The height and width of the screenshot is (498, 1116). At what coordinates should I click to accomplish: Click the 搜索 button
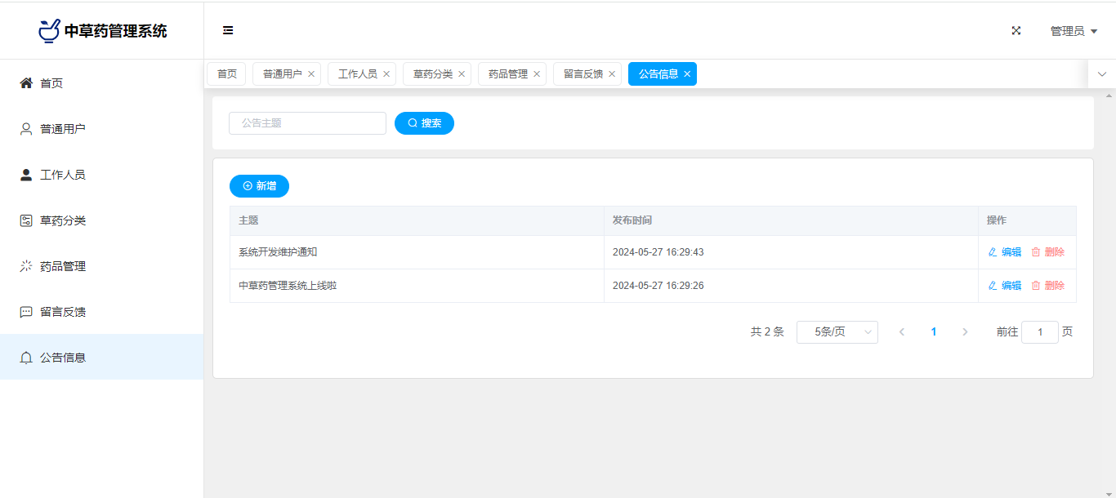click(424, 123)
